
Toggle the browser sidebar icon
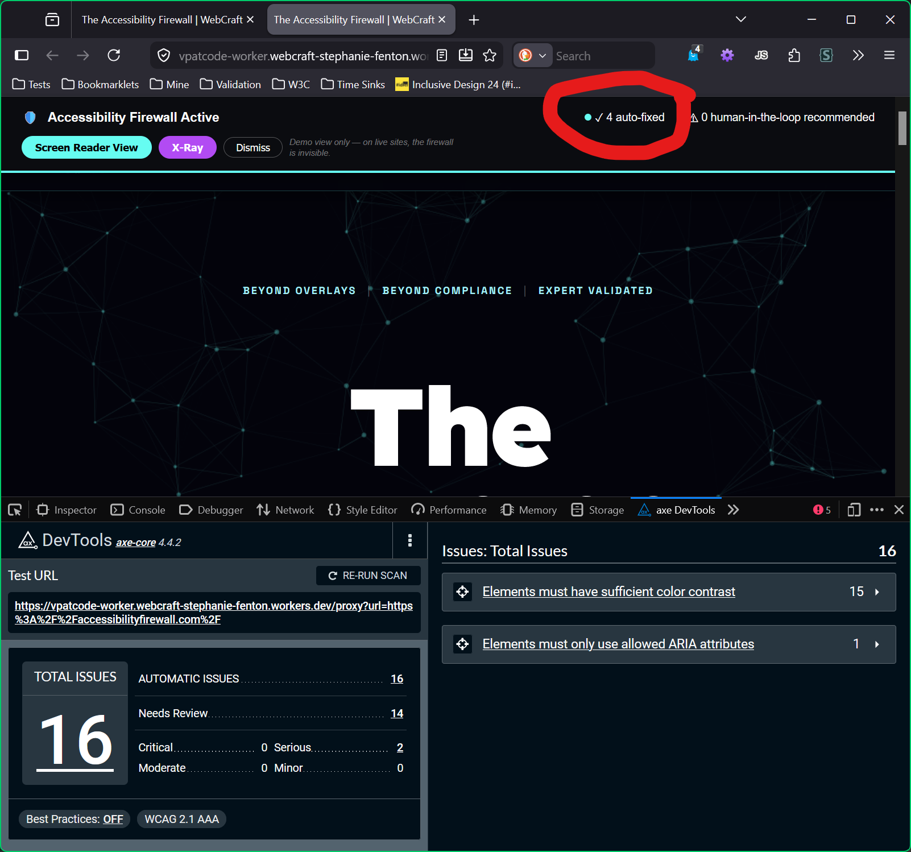pyautogui.click(x=22, y=55)
